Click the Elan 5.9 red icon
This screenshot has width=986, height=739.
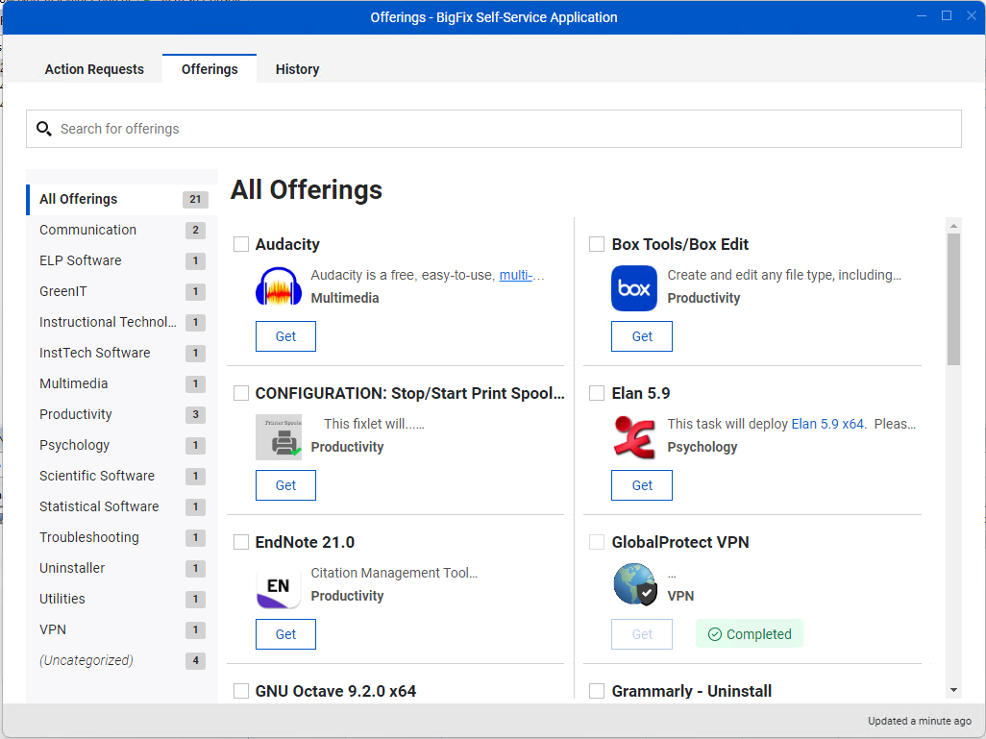(x=634, y=437)
